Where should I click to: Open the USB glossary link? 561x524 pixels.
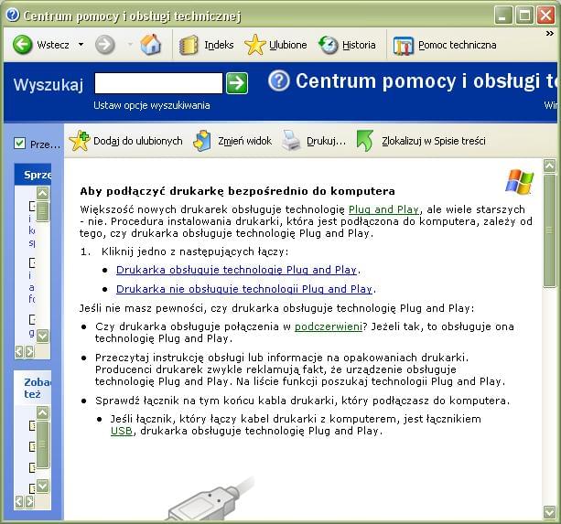122,431
